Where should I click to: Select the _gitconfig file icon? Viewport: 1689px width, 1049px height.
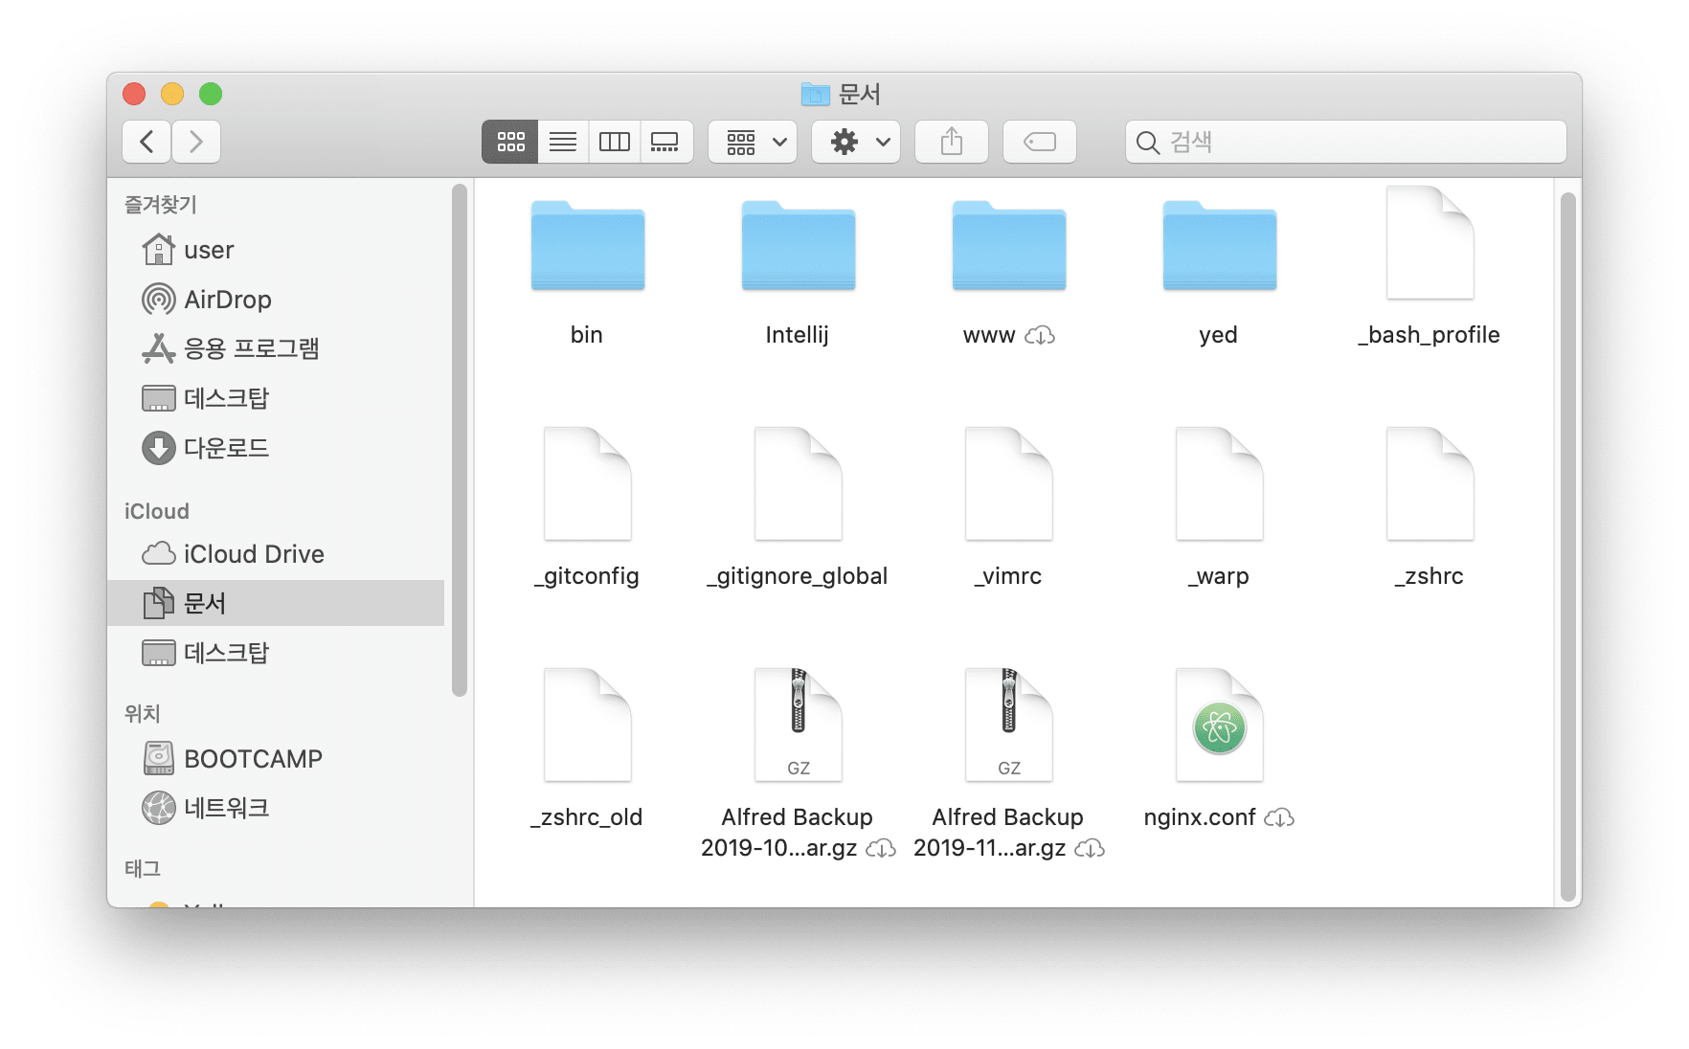click(588, 484)
